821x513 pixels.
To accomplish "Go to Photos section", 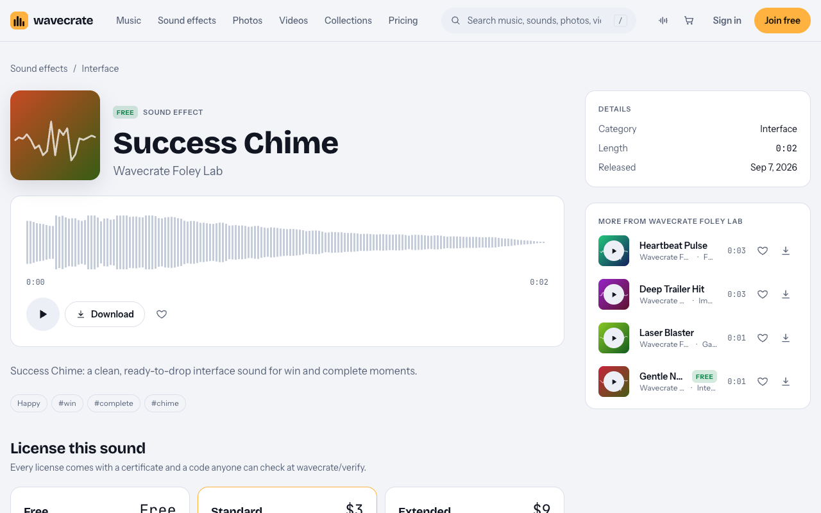I will click(x=248, y=21).
